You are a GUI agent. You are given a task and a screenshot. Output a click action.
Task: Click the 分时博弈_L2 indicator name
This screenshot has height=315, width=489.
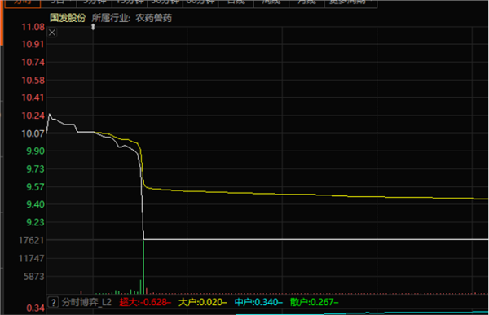point(86,302)
